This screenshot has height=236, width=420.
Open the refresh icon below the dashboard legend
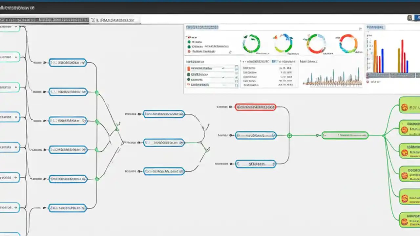click(231, 52)
